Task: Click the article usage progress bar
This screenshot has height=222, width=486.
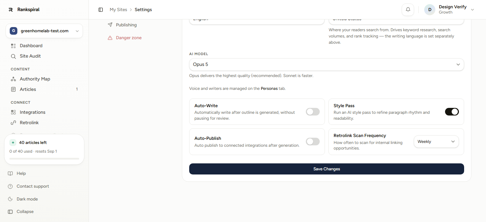Action: (44, 159)
